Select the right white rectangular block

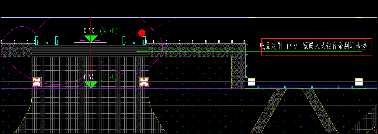click(x=359, y=82)
